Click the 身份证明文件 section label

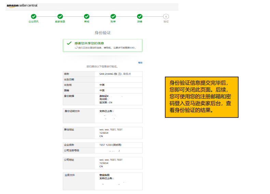click(x=72, y=111)
